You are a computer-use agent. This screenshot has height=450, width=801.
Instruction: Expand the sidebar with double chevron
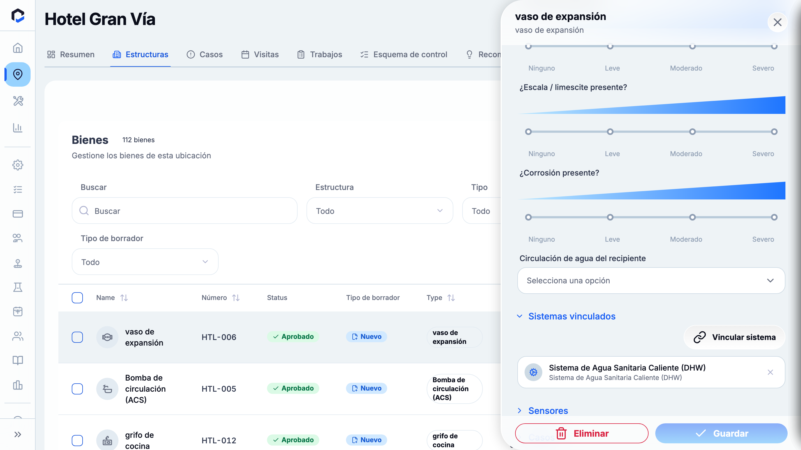[18, 434]
